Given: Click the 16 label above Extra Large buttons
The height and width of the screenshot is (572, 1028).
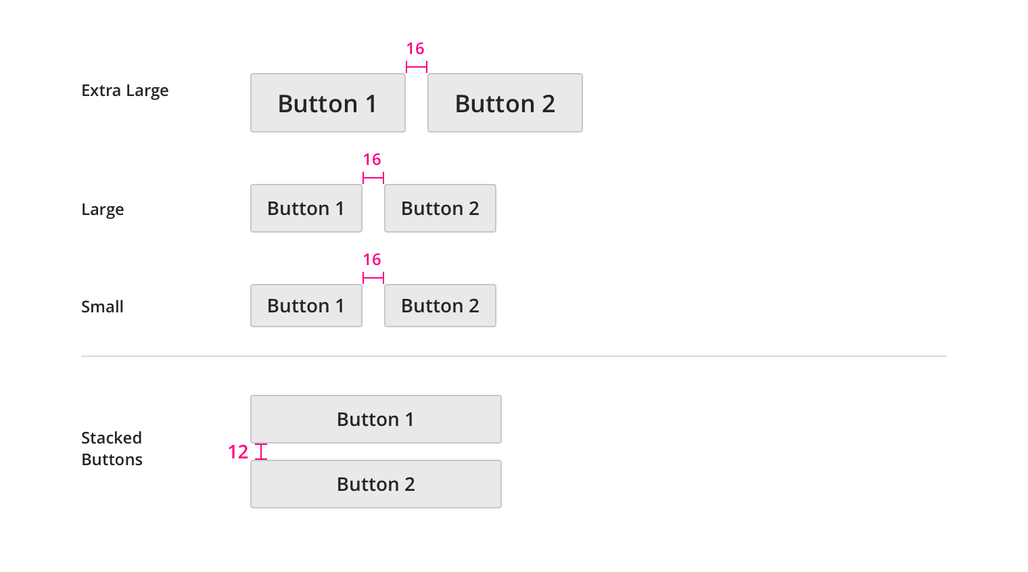Looking at the screenshot, I should click(x=415, y=49).
